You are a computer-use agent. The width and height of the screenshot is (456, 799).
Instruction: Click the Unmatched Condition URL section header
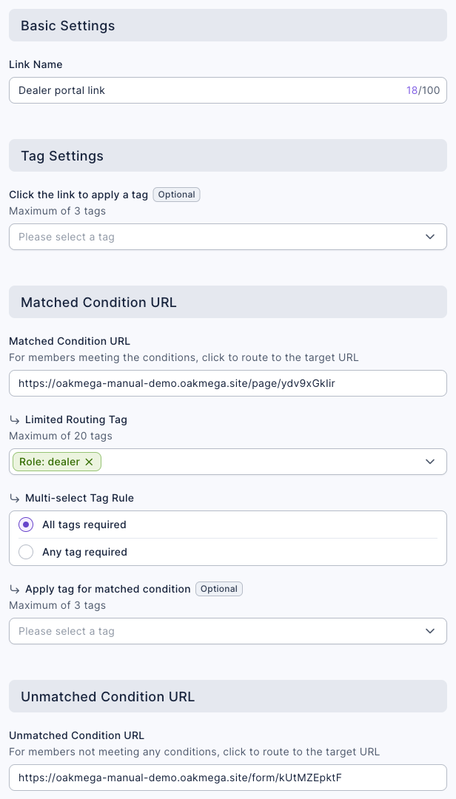[228, 697]
